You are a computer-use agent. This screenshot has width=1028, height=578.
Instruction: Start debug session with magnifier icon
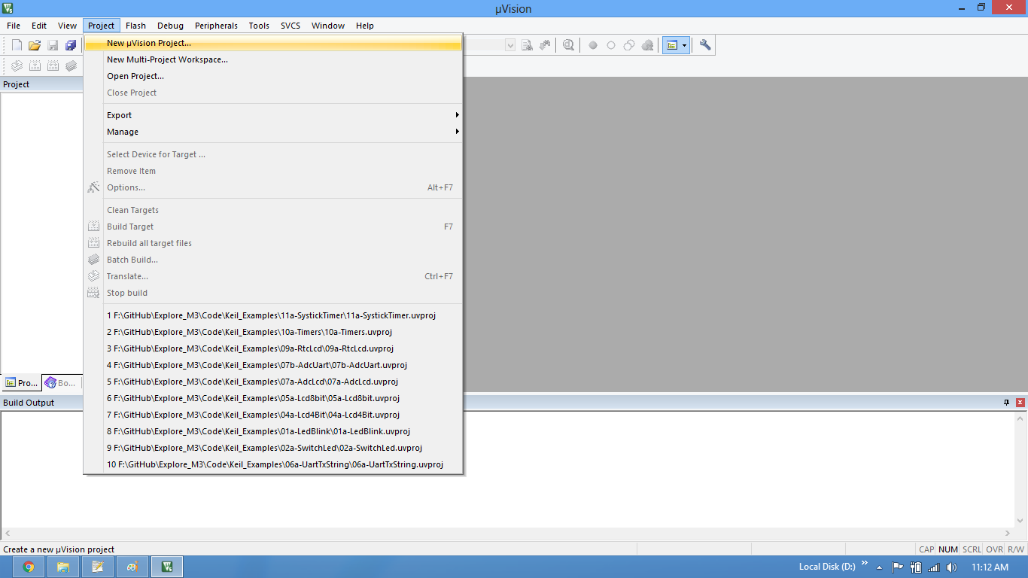tap(568, 45)
